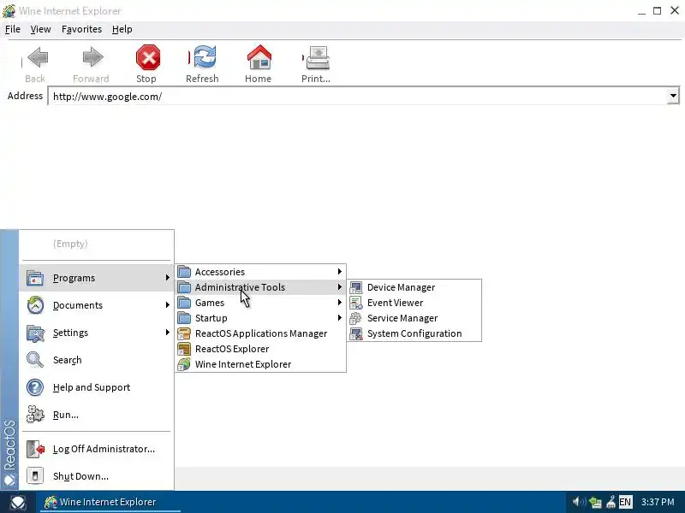Viewport: 685px width, 513px height.
Task: Launch Event Viewer
Action: click(414, 303)
